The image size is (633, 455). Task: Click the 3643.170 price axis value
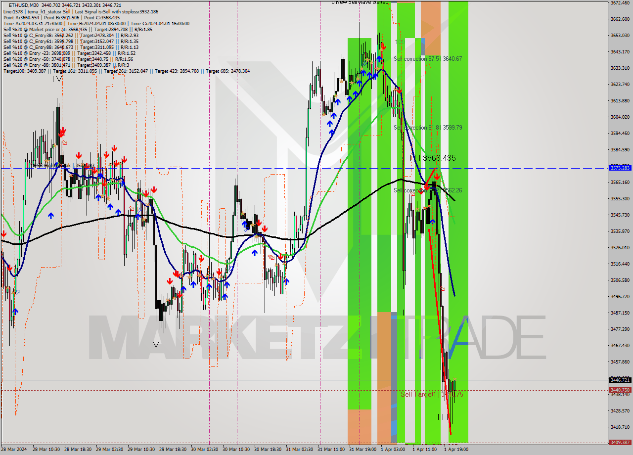pos(620,51)
